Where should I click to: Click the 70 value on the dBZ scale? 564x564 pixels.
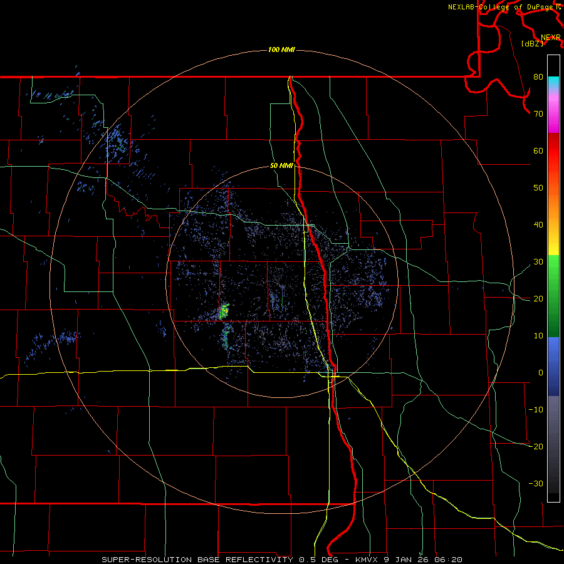[538, 113]
